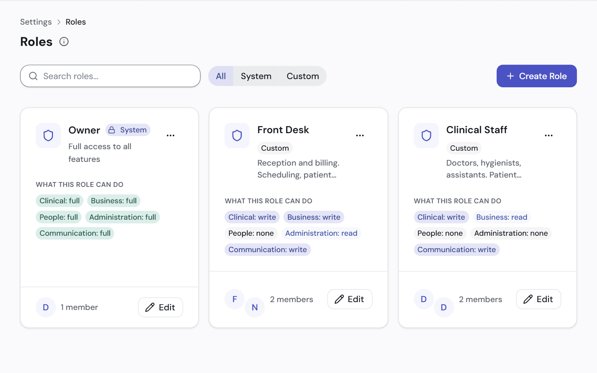Click the Owner card shield icon
Image resolution: width=597 pixels, height=373 pixels.
48,135
